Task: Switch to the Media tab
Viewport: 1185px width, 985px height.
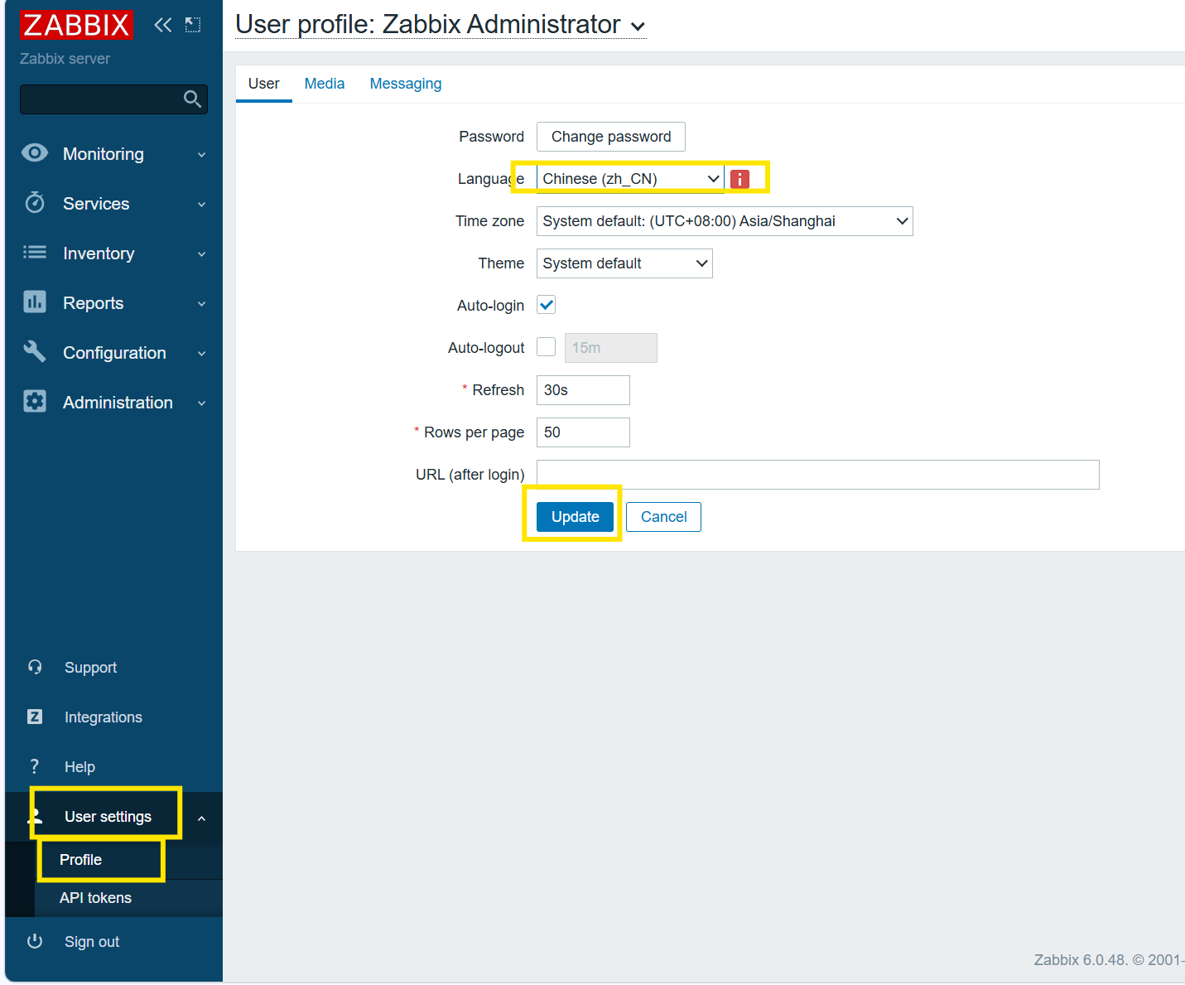Action: 325,84
